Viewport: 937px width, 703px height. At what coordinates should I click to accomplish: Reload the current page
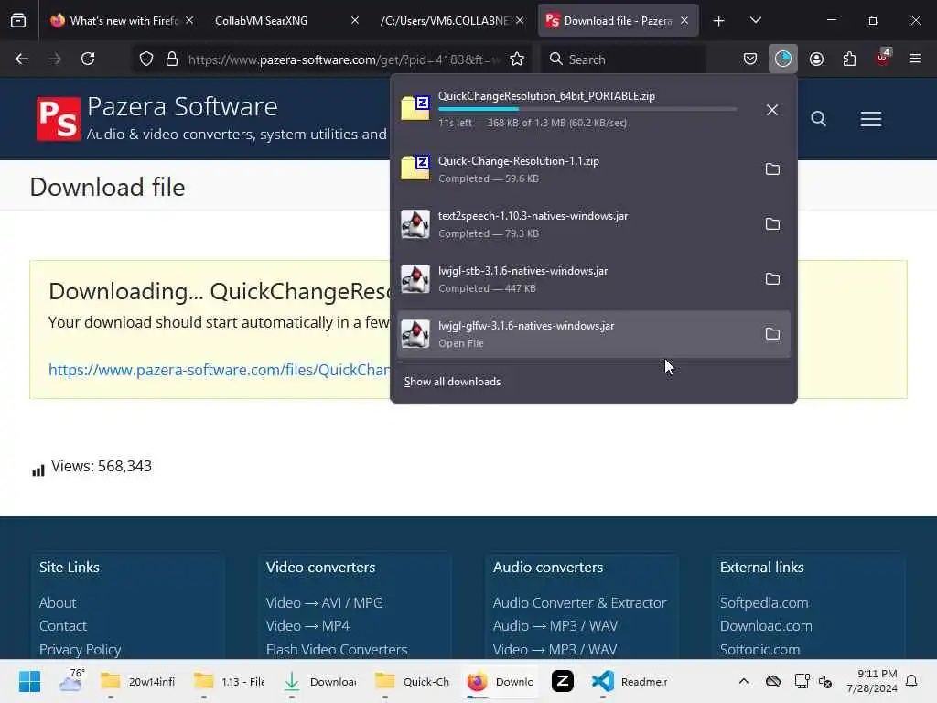88,59
